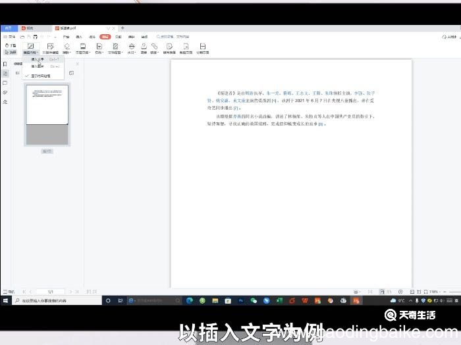461x345 pixels.
Task: Activate the Select tool in the ribbon
Action: coord(11,52)
